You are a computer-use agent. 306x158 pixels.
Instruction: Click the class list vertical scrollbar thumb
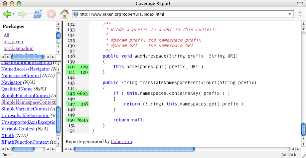pyautogui.click(x=58, y=119)
